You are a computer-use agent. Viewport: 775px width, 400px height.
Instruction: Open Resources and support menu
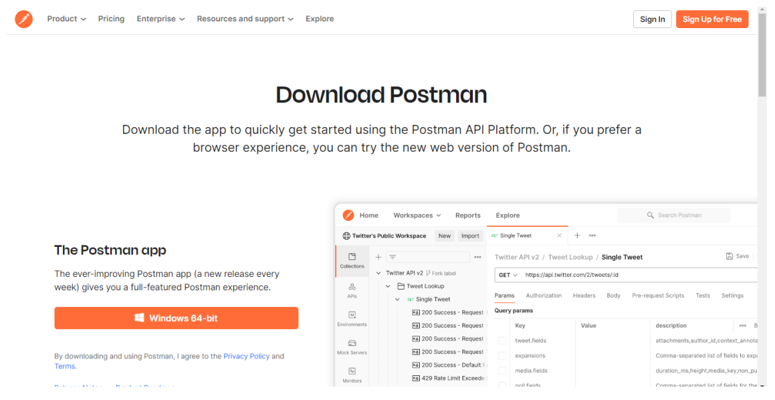pos(245,19)
